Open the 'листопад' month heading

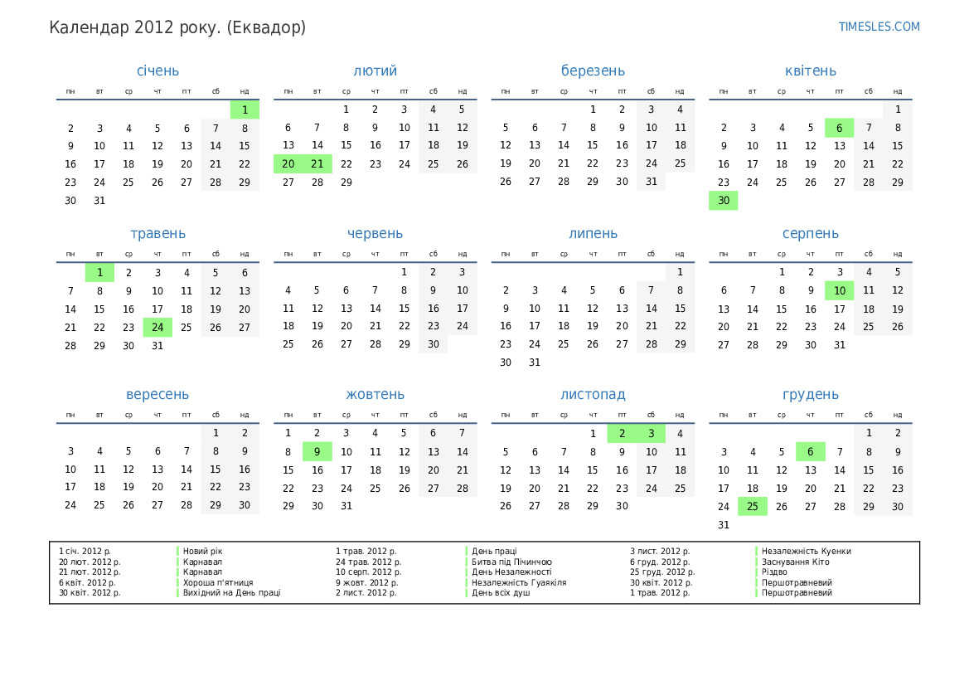(593, 395)
